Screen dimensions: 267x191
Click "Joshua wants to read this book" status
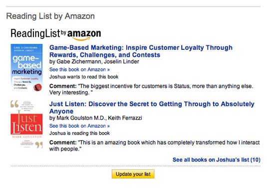point(84,77)
